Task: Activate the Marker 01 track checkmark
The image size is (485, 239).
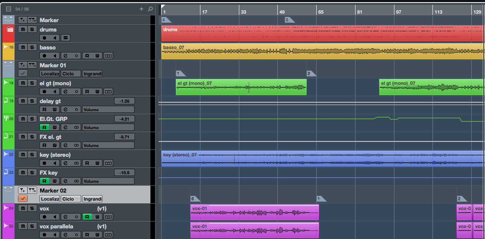Action: point(23,73)
